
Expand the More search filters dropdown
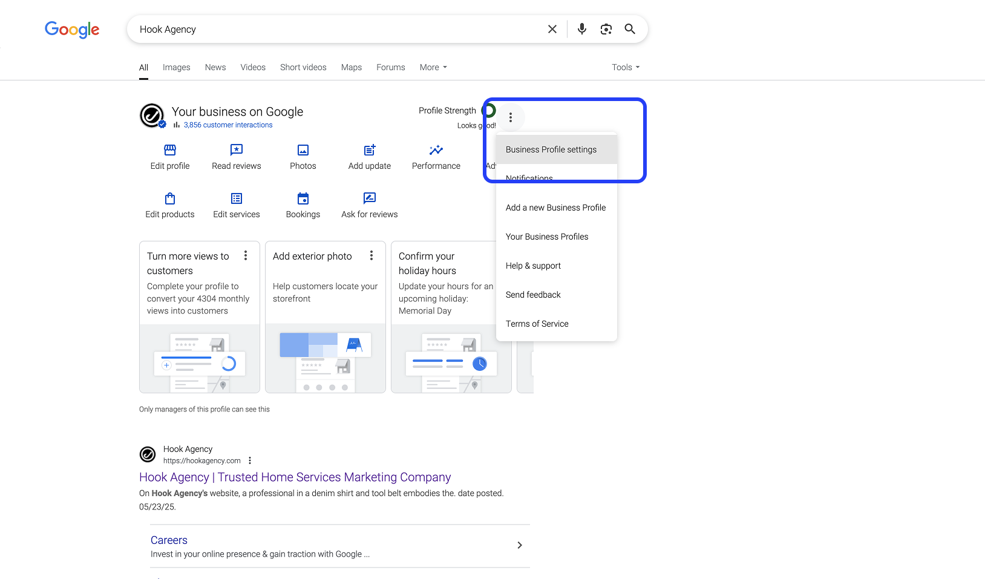[x=433, y=67]
